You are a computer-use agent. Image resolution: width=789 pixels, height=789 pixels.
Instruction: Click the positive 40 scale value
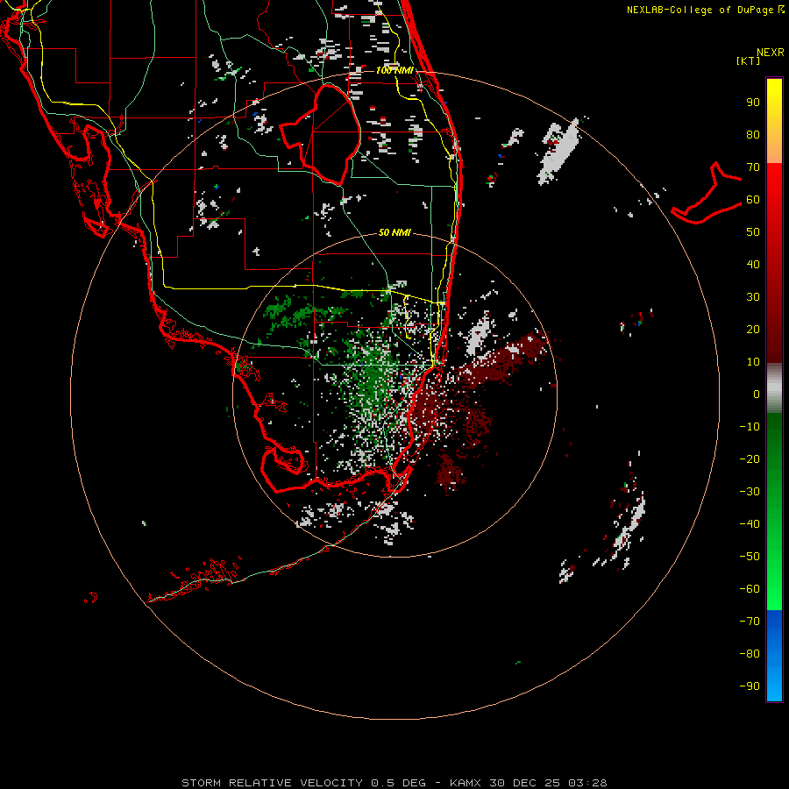[x=753, y=265]
